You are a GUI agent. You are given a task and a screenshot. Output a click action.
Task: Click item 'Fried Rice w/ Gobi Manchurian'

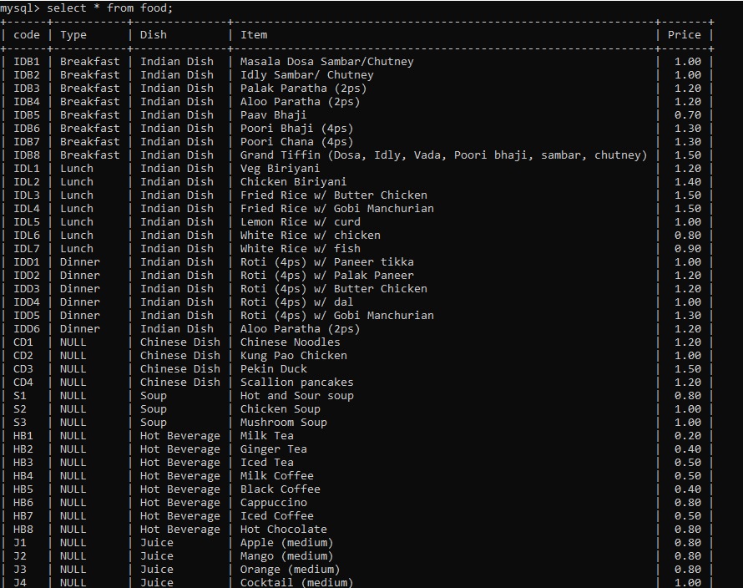[337, 208]
